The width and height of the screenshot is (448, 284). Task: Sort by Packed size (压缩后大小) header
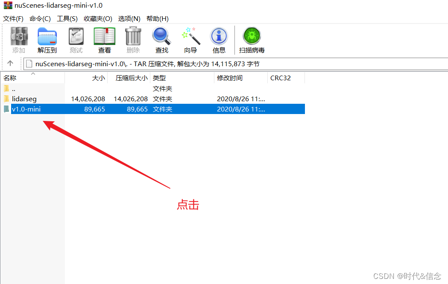(x=129, y=78)
